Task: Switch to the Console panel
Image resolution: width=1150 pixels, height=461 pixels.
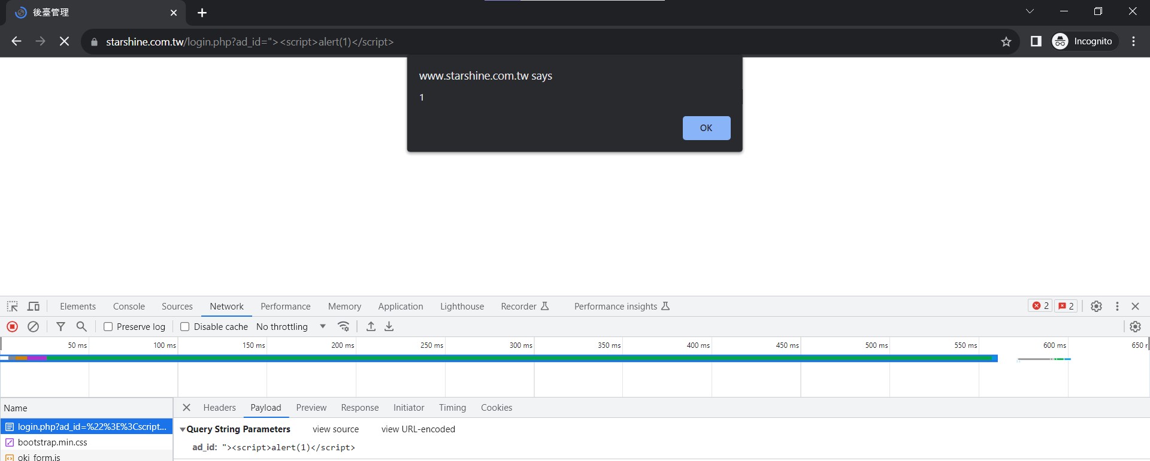Action: tap(129, 307)
